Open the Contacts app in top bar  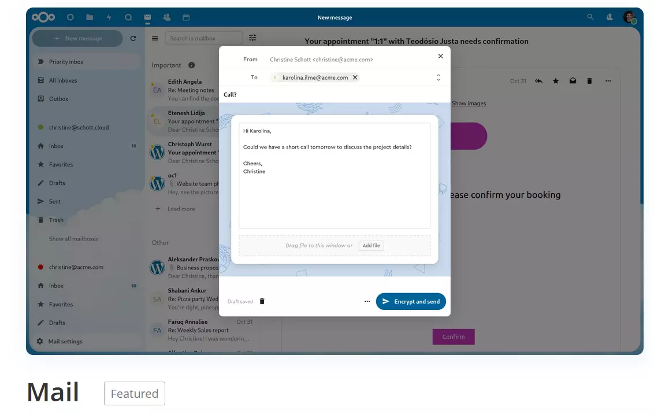[x=167, y=17]
